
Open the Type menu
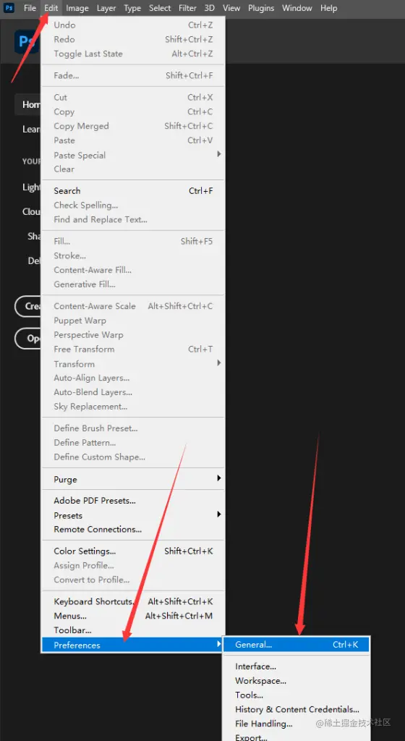click(132, 8)
